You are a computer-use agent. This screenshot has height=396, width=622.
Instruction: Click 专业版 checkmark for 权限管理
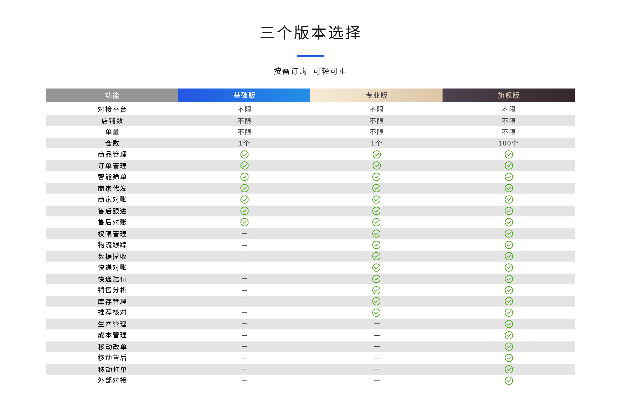pos(376,234)
